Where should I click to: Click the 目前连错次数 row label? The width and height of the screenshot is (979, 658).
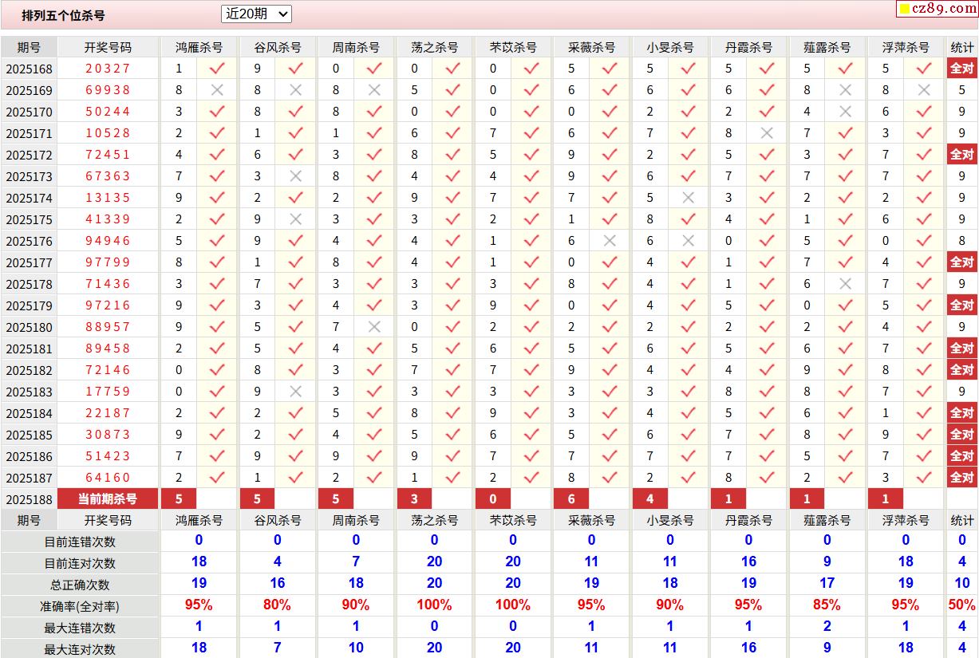point(80,542)
